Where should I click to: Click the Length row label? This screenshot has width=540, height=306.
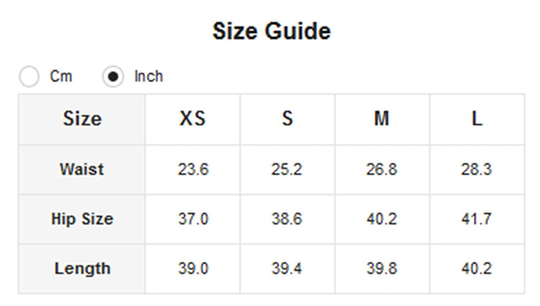[82, 269]
